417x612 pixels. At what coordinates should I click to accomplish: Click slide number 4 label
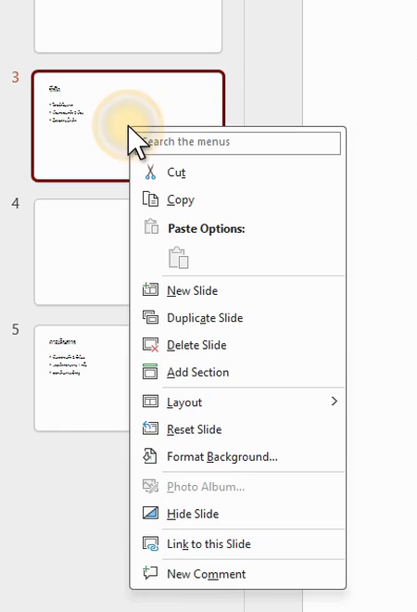tap(15, 203)
